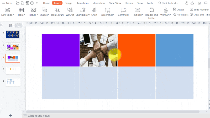The image size is (210, 118).
Task: Open the Animation tab
Action: click(x=99, y=3)
